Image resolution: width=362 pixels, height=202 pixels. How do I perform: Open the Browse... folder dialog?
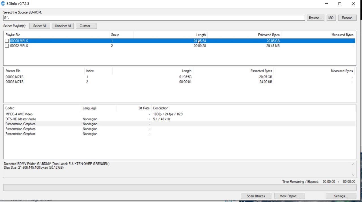(315, 18)
